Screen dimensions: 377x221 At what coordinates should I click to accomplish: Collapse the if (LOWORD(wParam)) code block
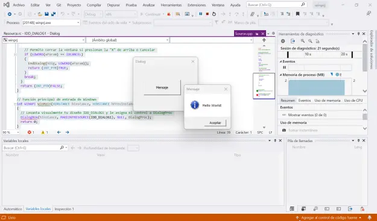pos(15,54)
